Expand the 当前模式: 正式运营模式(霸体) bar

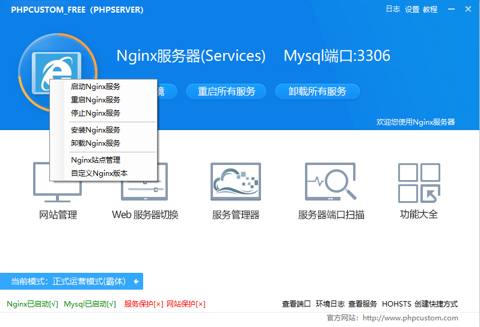[x=72, y=281]
